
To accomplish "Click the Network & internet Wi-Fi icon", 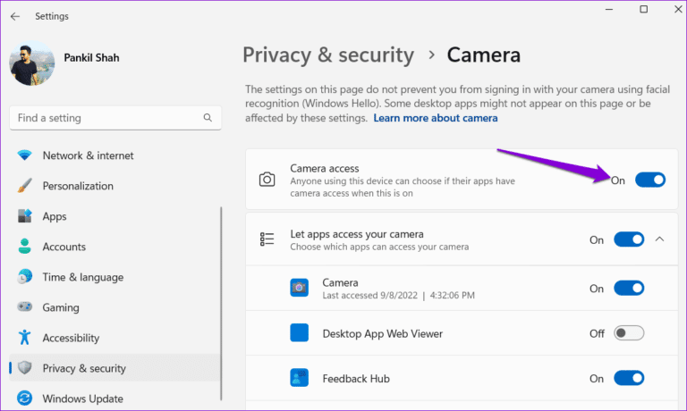I will pyautogui.click(x=25, y=155).
